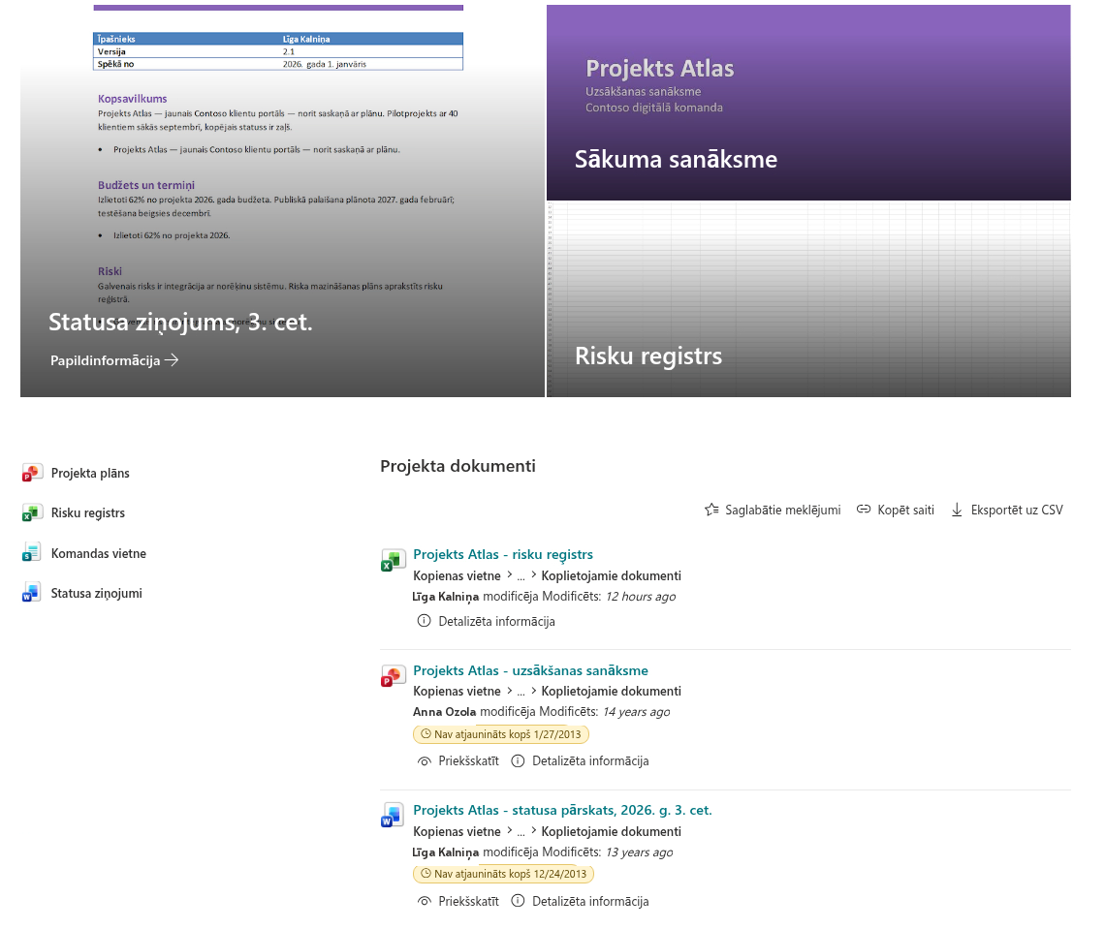Image resolution: width=1105 pixels, height=929 pixels.
Task: Click Papildinformācija link on status report tile
Action: (114, 360)
